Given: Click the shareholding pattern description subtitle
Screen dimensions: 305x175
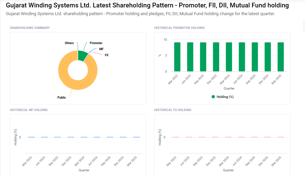Looking at the screenshot, I should [140, 14].
